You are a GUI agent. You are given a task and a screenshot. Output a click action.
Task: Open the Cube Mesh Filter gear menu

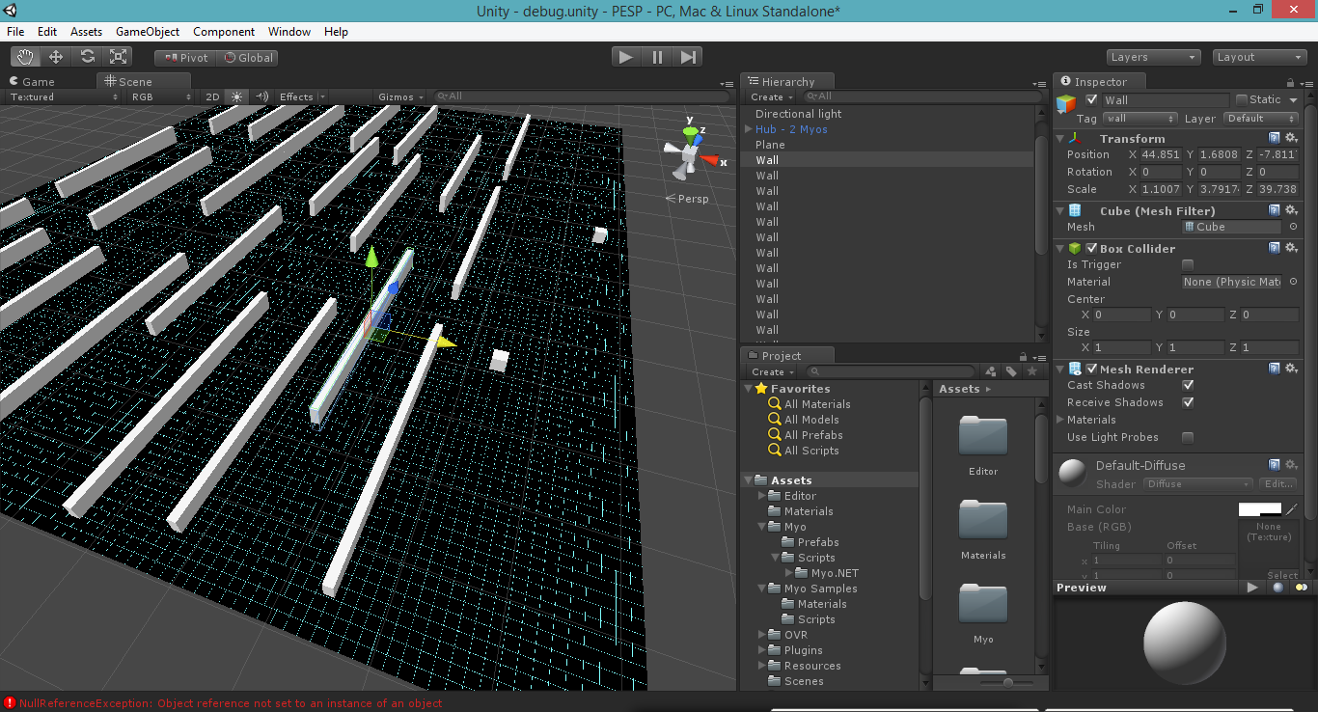[x=1291, y=210]
